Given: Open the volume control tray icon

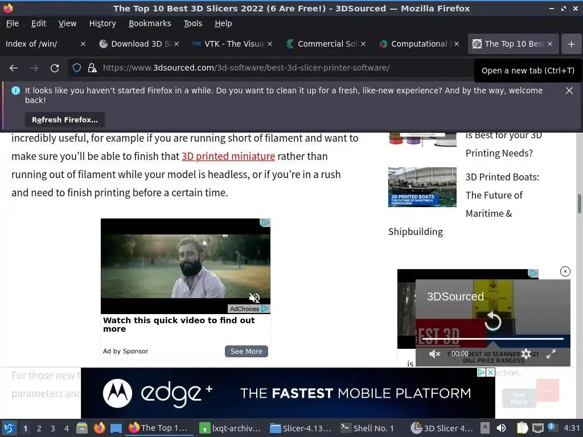Looking at the screenshot, I should (x=501, y=428).
